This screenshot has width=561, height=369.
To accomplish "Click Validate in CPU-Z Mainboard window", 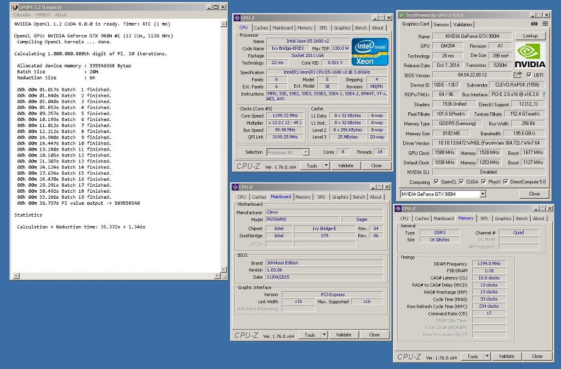I will (344, 335).
